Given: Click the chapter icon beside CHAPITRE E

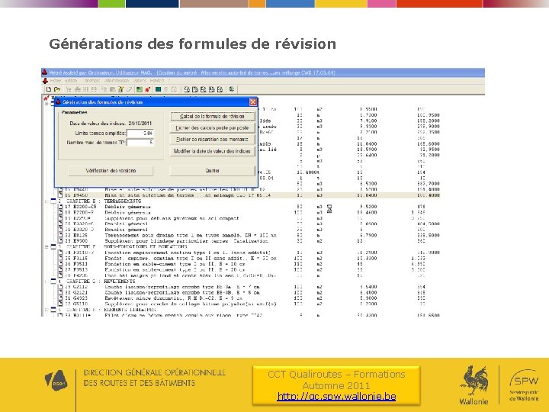Looking at the screenshot, I should point(53,201).
